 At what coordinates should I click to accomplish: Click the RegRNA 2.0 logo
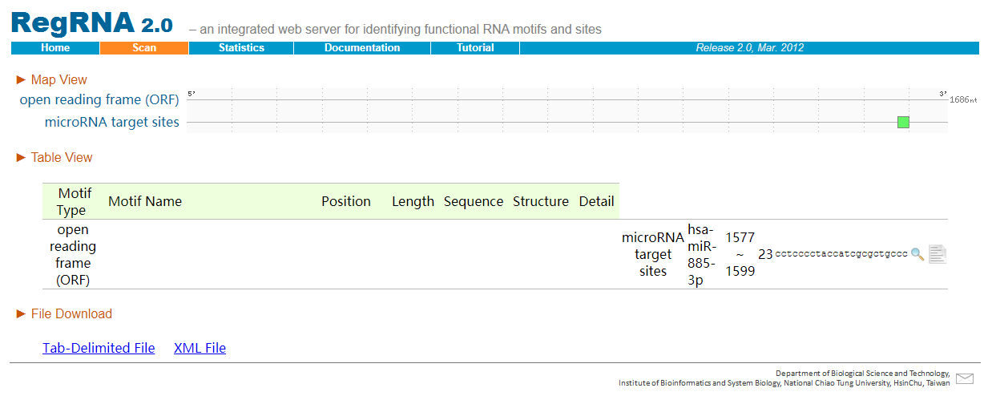pos(92,23)
